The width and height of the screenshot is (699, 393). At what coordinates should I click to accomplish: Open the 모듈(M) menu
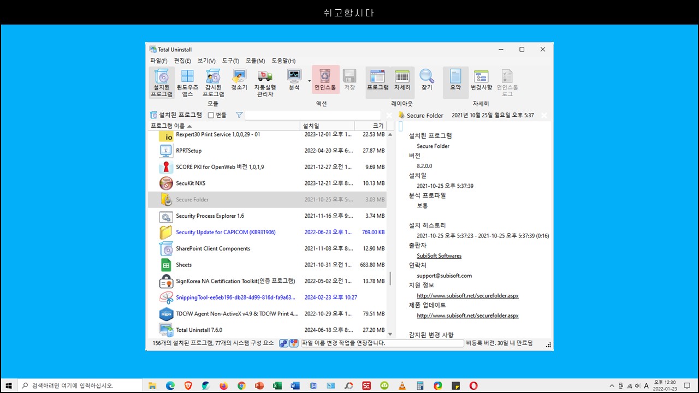click(255, 61)
